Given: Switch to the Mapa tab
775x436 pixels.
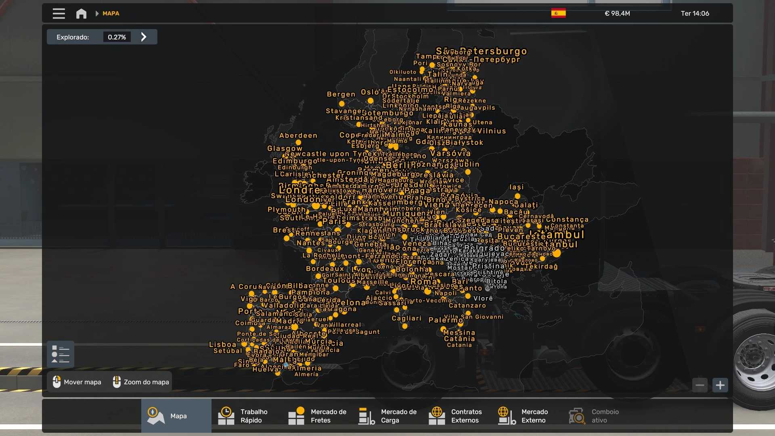Looking at the screenshot, I should (176, 416).
